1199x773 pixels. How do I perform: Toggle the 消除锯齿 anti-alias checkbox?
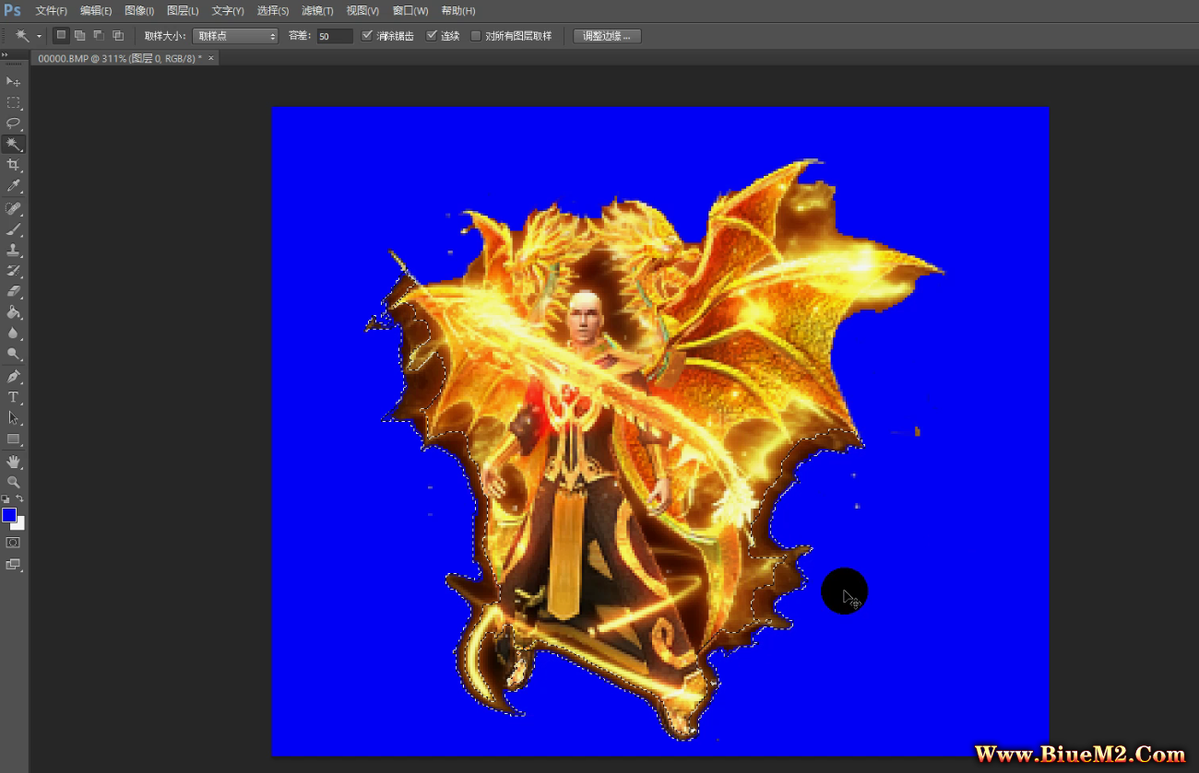(367, 36)
